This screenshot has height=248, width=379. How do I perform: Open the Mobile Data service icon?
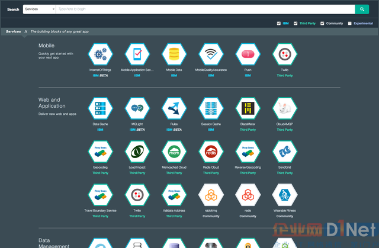(174, 54)
